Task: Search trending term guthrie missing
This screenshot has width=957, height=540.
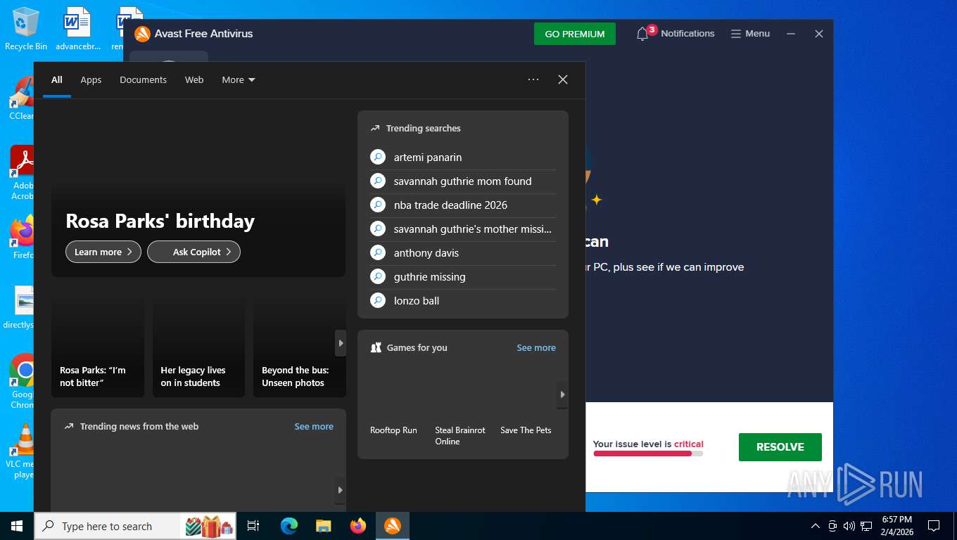Action: point(463,277)
